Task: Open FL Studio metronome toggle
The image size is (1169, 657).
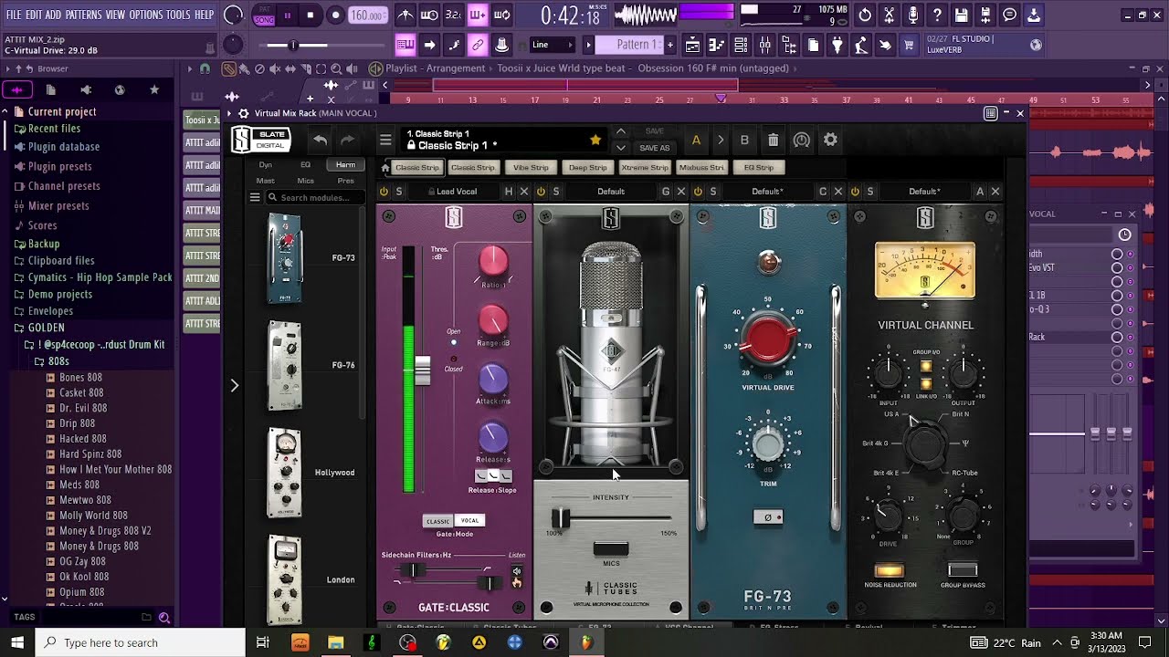Action: click(x=405, y=16)
